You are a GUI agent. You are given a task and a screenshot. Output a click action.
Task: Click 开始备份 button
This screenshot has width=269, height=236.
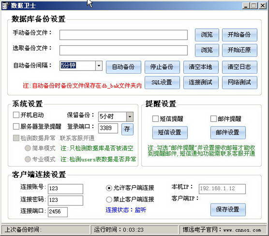tap(239, 35)
